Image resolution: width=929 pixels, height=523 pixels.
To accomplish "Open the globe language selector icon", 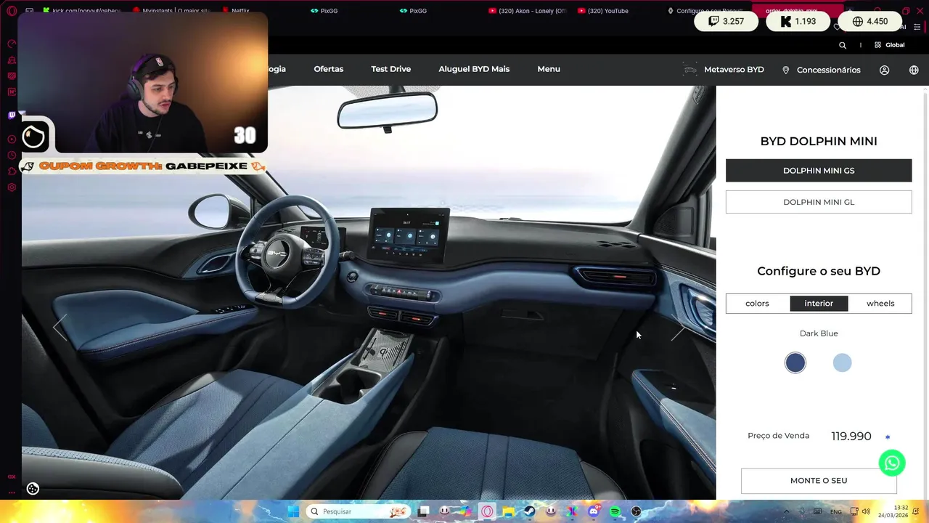I will (x=914, y=70).
